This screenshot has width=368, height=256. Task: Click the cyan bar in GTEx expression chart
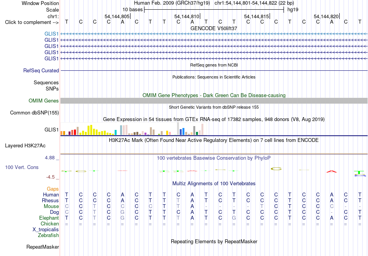115,133
